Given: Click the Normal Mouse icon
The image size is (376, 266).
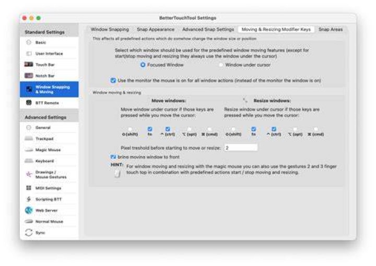Looking at the screenshot, I should coord(29,221).
